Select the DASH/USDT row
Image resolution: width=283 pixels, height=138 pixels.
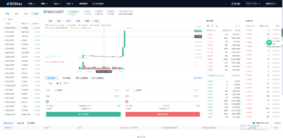point(21,102)
